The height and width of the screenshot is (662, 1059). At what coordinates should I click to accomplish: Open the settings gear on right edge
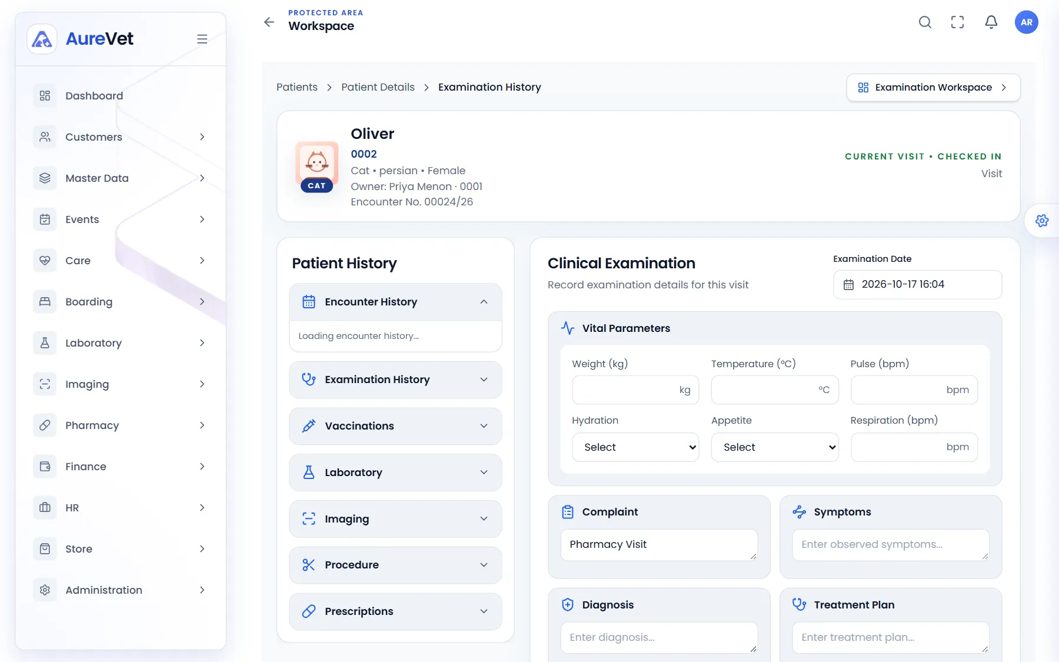click(1042, 221)
